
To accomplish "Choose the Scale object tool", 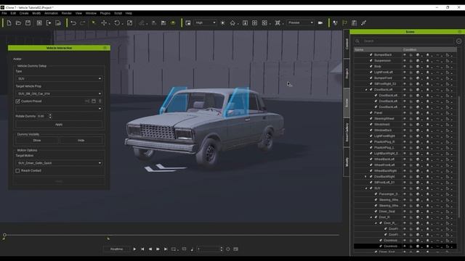I will tap(129, 22).
